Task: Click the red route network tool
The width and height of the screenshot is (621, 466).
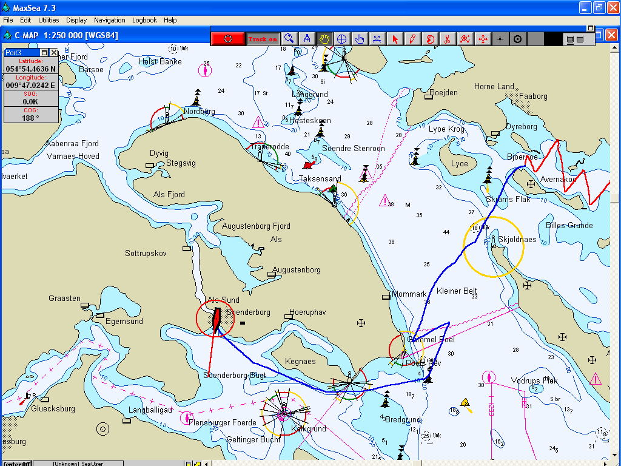Action: click(465, 39)
